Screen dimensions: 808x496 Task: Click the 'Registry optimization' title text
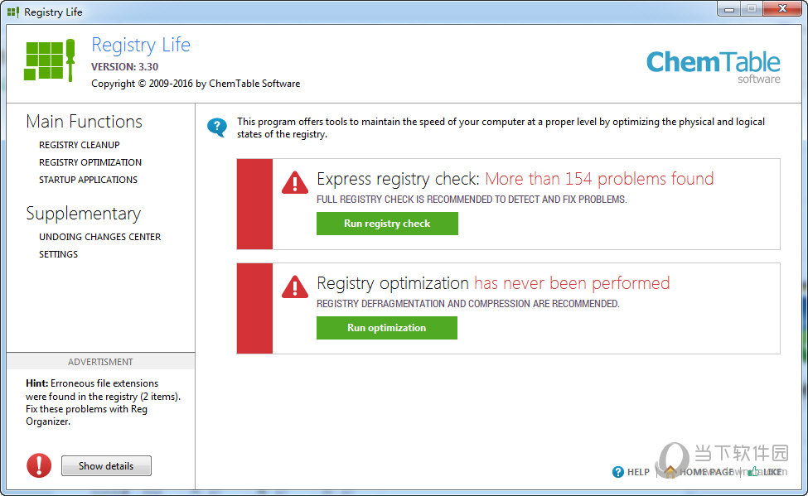tap(393, 283)
